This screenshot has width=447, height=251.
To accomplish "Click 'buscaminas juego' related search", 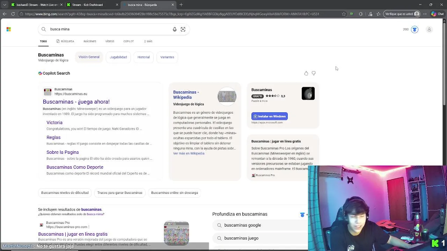I will click(x=241, y=238).
